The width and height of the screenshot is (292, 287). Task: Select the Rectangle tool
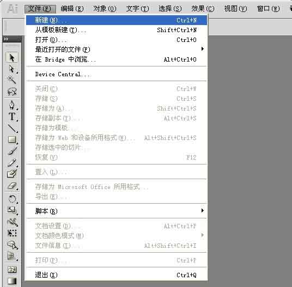point(12,139)
